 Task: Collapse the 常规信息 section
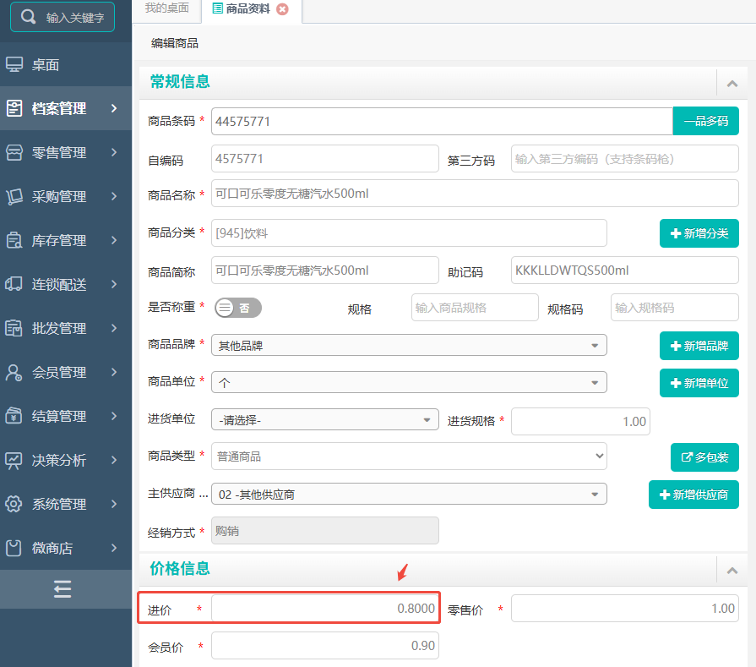coord(732,84)
